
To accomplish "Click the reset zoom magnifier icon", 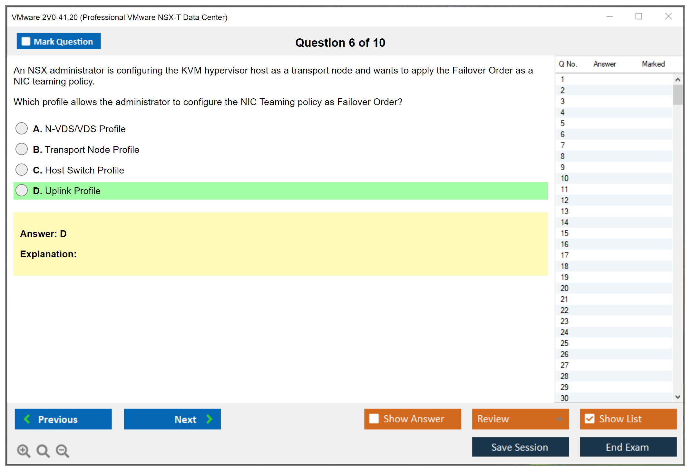I will tap(43, 450).
